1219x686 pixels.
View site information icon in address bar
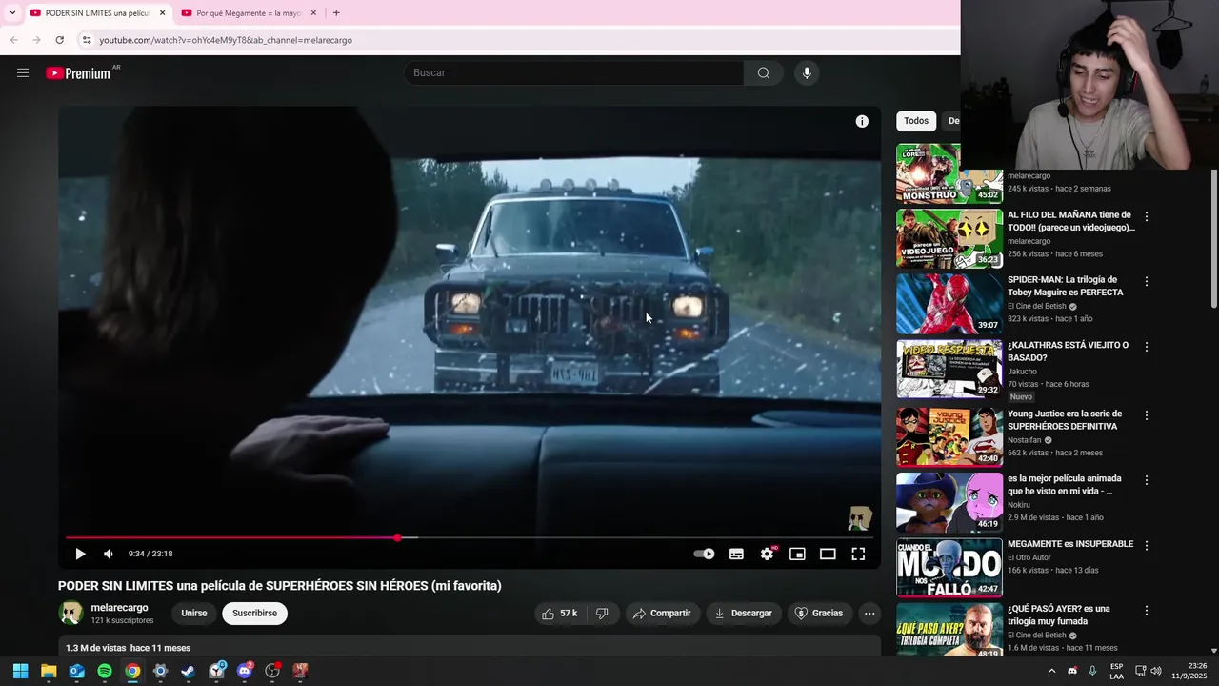coord(87,40)
